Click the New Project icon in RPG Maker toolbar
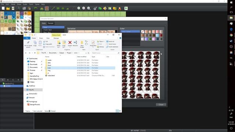Screen dimensions: 235x132 3,8
